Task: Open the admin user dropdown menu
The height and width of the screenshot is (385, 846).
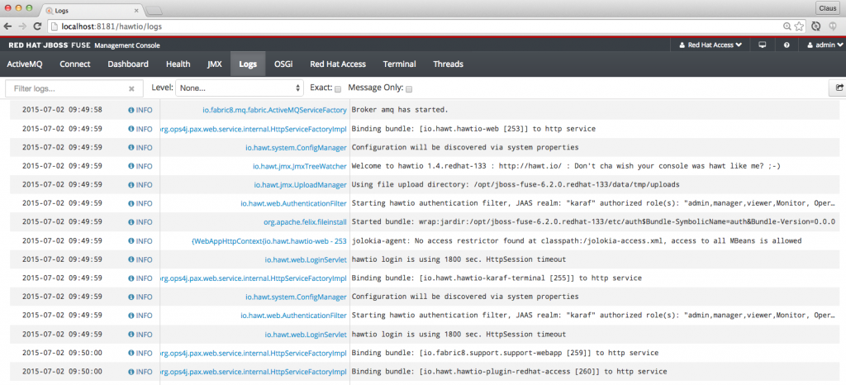Action: 825,45
